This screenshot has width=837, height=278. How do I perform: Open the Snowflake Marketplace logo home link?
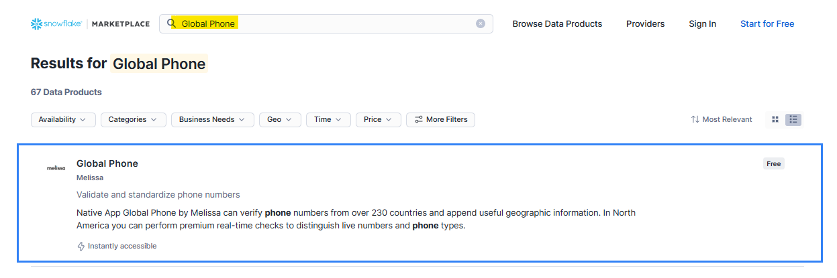point(90,23)
